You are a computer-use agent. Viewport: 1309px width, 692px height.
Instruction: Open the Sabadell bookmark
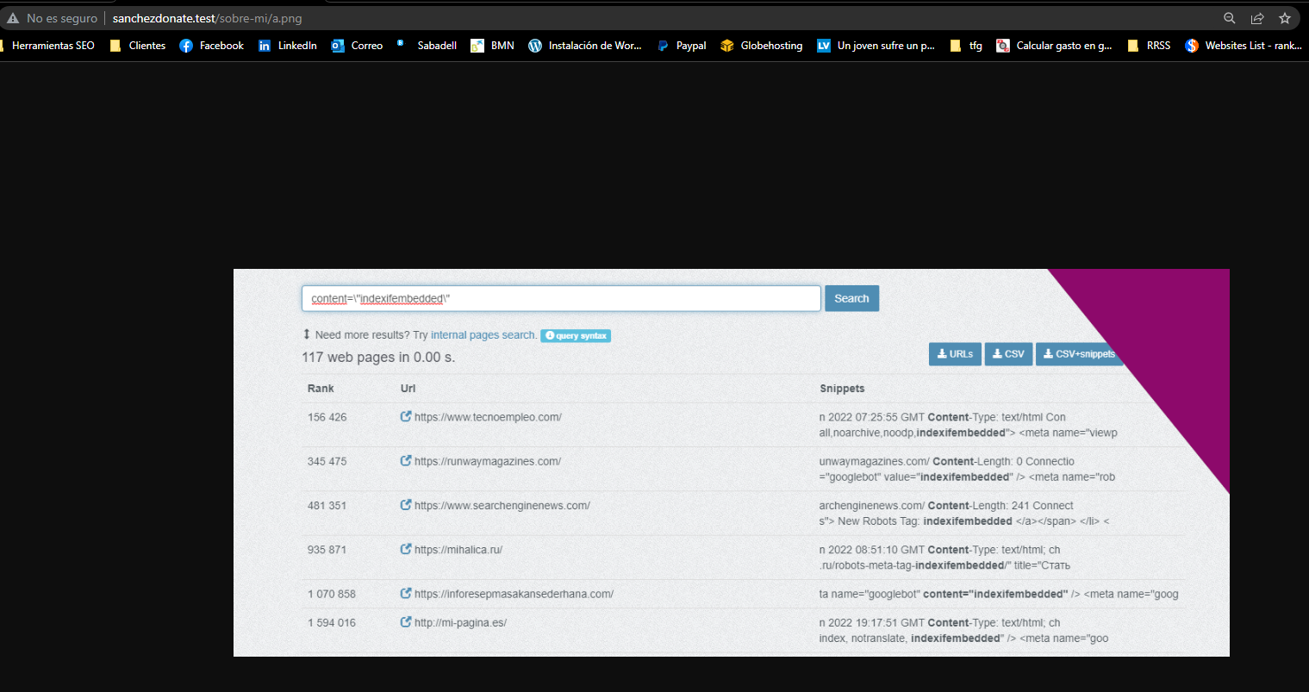click(x=427, y=46)
